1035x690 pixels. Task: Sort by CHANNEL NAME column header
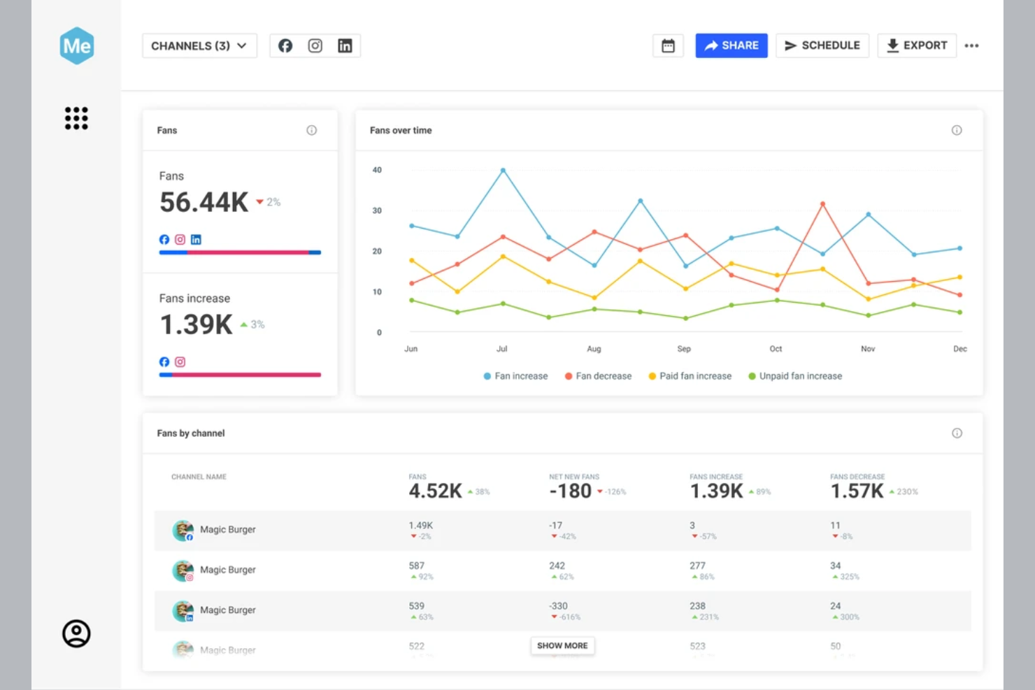point(199,477)
